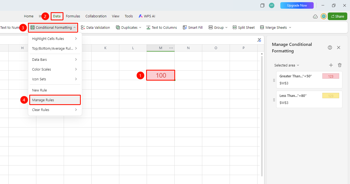Open help for Manage Conditional Formatting
The width and height of the screenshot is (350, 184).
(330, 47)
